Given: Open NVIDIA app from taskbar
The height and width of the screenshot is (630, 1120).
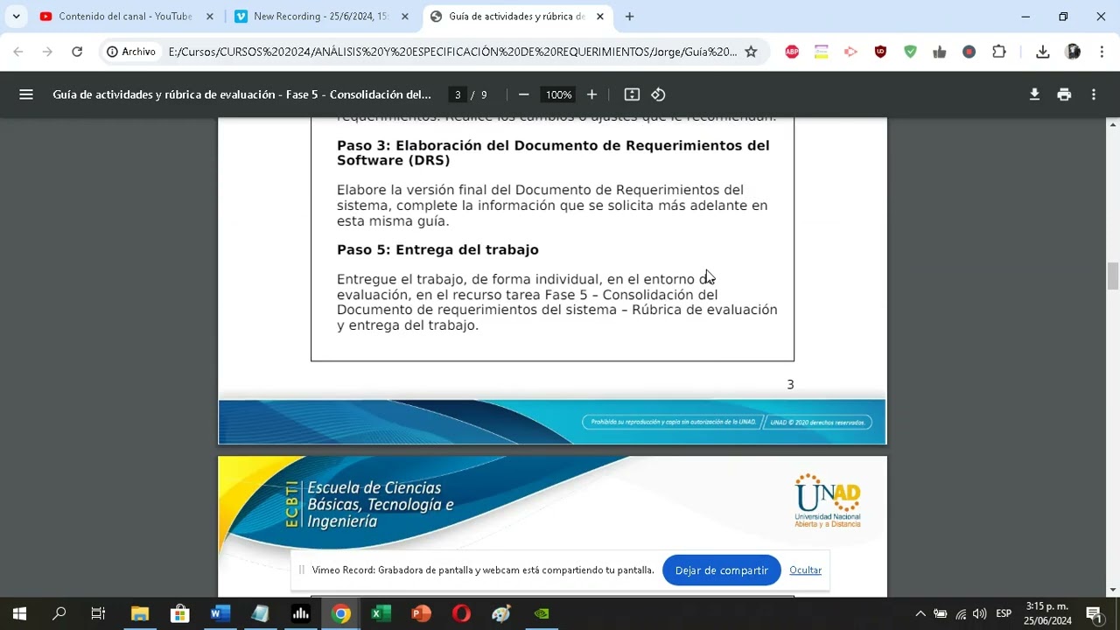Looking at the screenshot, I should (542, 613).
